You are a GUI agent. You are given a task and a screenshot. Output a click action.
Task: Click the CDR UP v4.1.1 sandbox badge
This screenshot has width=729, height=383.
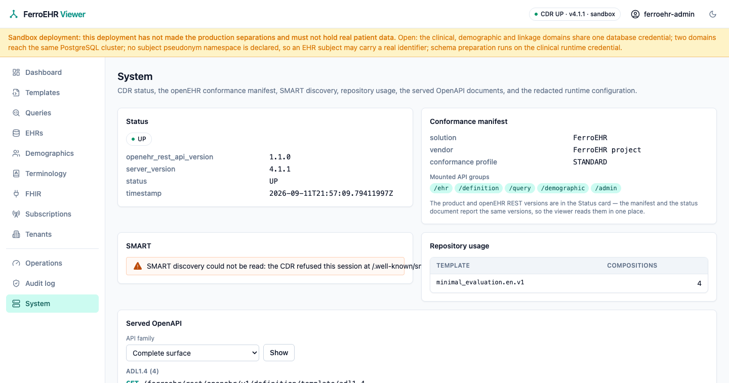coord(575,14)
